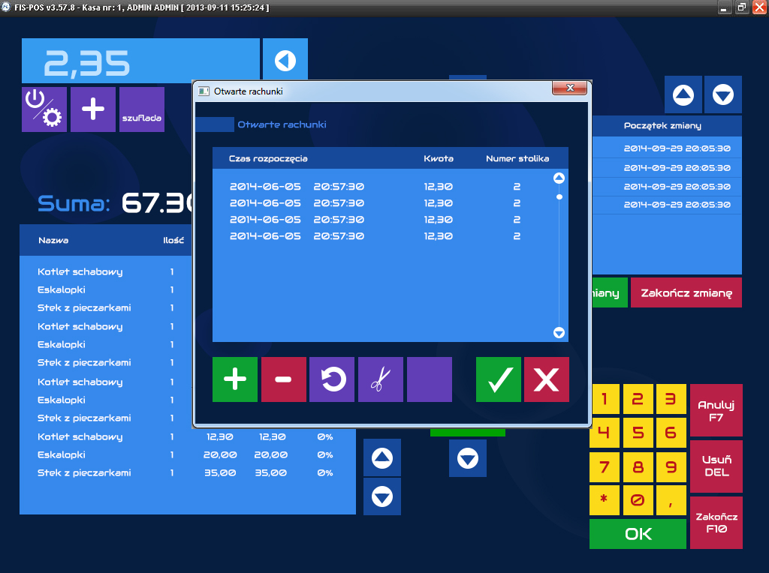Cancel with the red X button in dialog
The width and height of the screenshot is (769, 573).
(x=547, y=379)
